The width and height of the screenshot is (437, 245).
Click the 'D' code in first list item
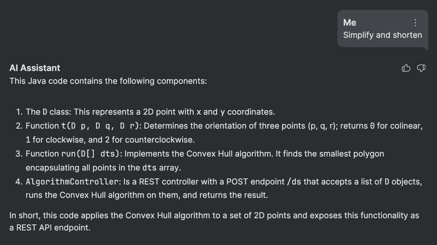45,112
